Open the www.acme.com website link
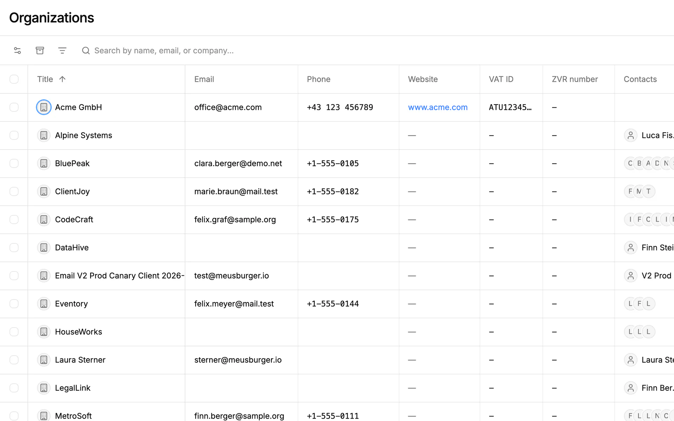674x421 pixels. tap(438, 107)
